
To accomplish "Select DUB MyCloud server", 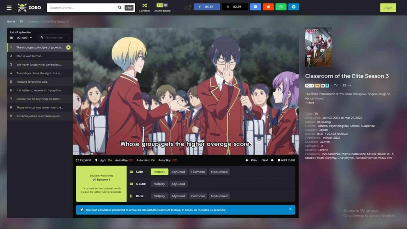I will 178,196.
